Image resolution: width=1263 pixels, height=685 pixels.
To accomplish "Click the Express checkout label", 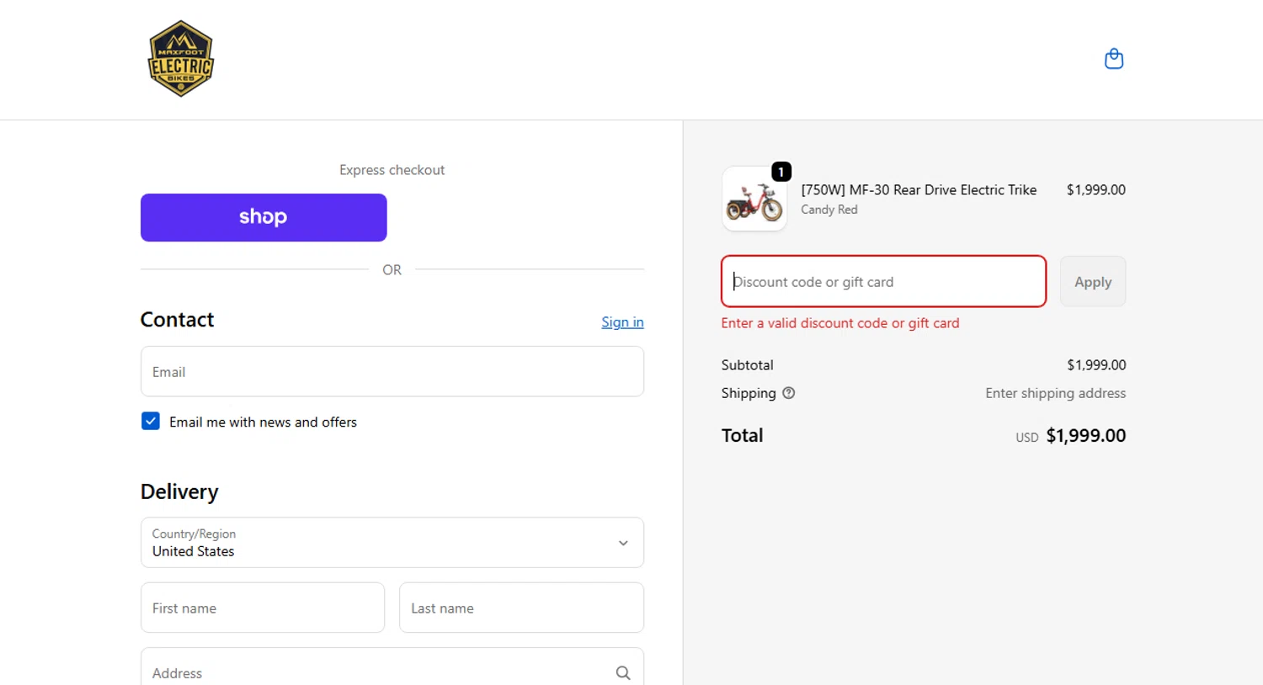I will tap(392, 170).
